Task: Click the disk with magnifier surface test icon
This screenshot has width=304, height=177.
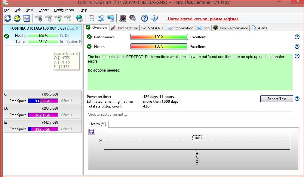Action: pos(68,18)
